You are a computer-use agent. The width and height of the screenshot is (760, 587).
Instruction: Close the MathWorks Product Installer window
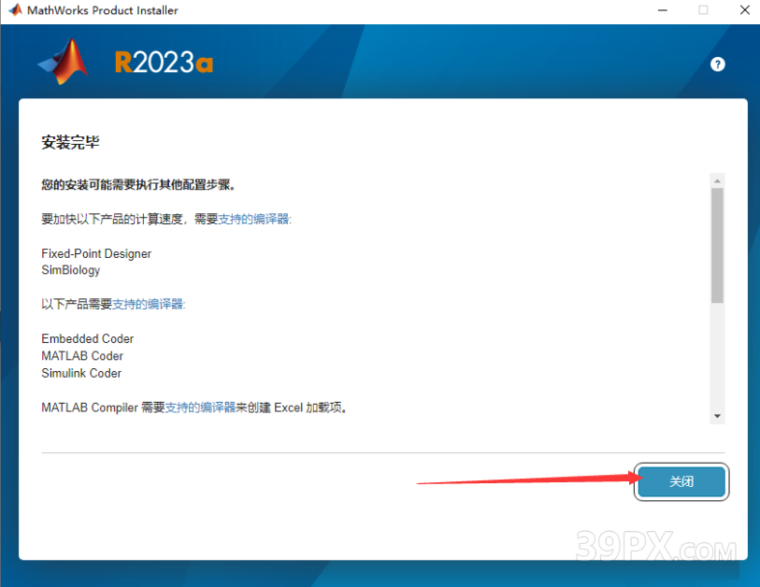click(745, 10)
